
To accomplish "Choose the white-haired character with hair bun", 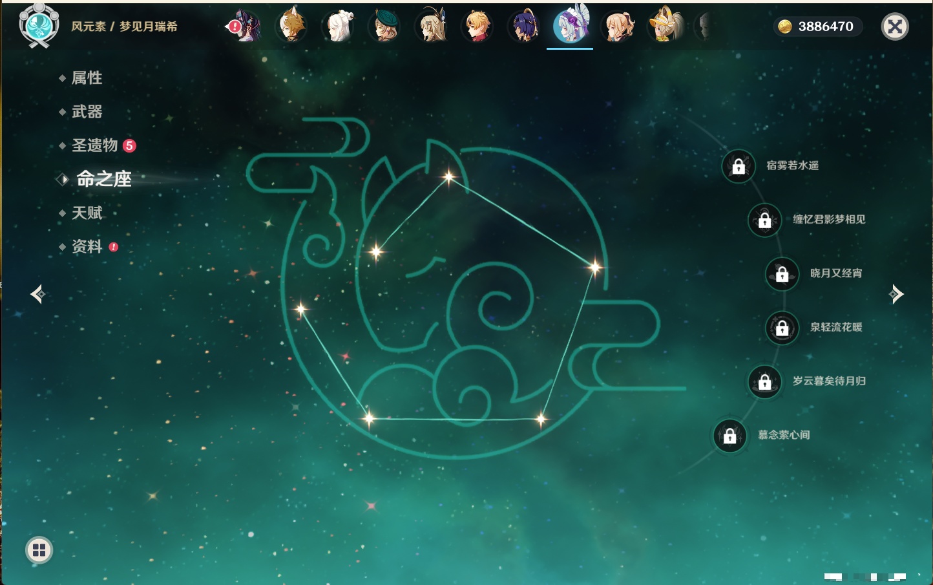I will pos(338,27).
